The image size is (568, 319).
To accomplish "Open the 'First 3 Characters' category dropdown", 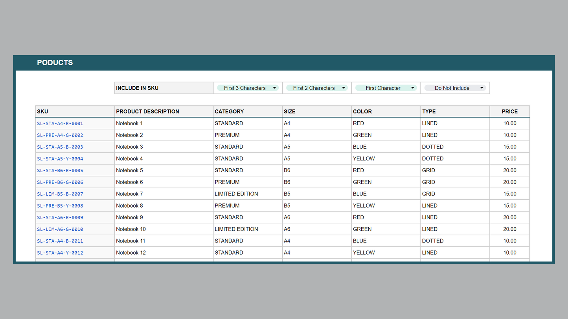I will click(248, 88).
